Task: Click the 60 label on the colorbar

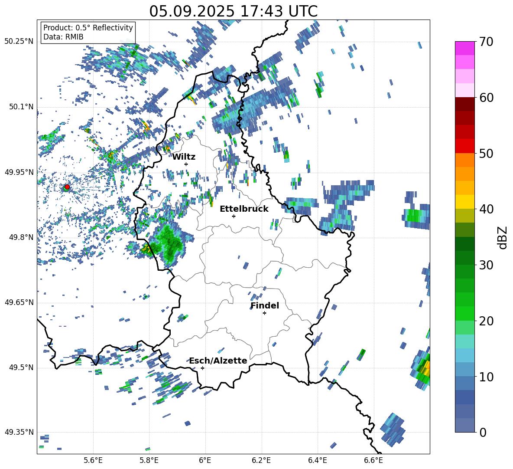Action: pyautogui.click(x=486, y=98)
